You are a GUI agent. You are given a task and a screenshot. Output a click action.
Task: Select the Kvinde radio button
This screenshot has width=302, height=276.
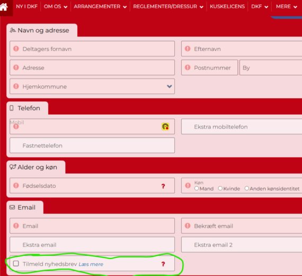(220, 188)
